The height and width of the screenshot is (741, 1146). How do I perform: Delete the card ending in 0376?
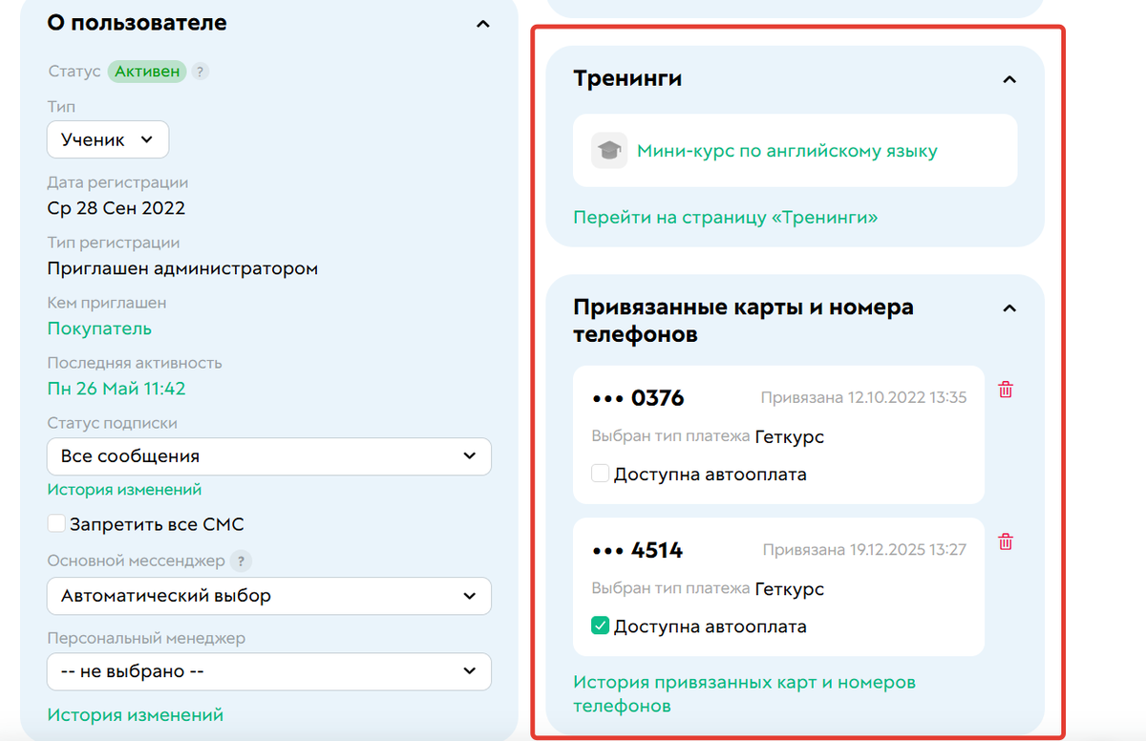[x=1004, y=390]
